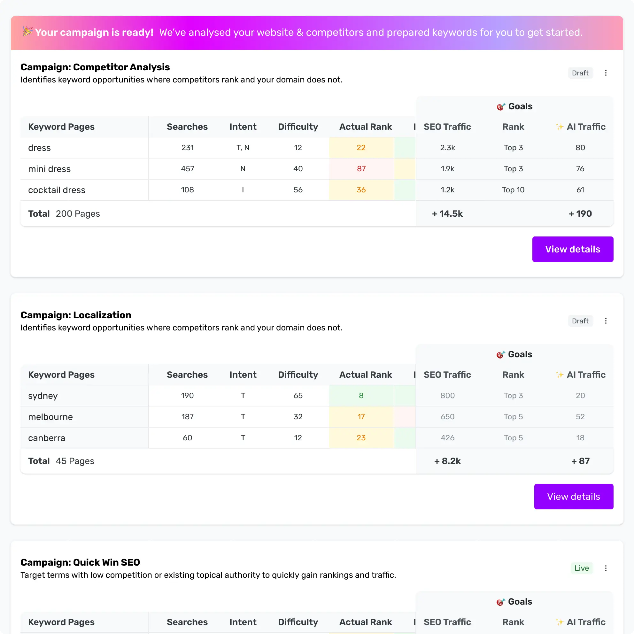Click Draft status badge on Competitor Analysis
Viewport: 634px width, 634px height.
(580, 73)
